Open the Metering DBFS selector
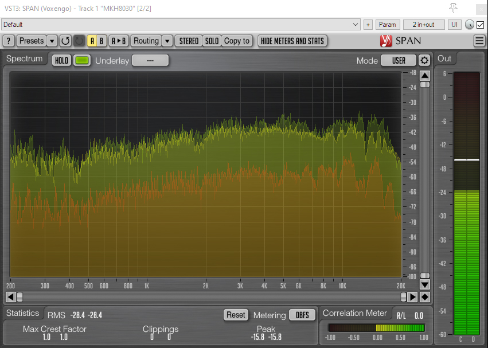This screenshot has height=348, width=488. tap(302, 315)
